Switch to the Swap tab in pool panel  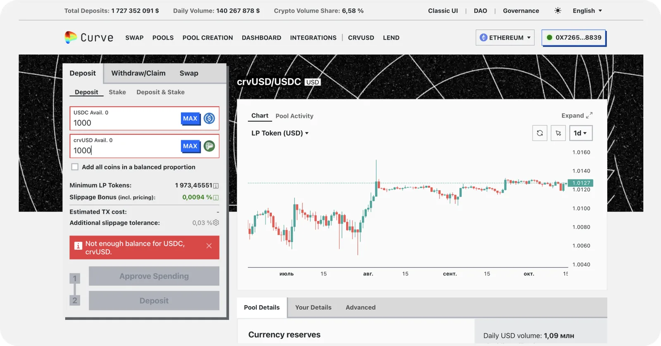[x=189, y=73]
